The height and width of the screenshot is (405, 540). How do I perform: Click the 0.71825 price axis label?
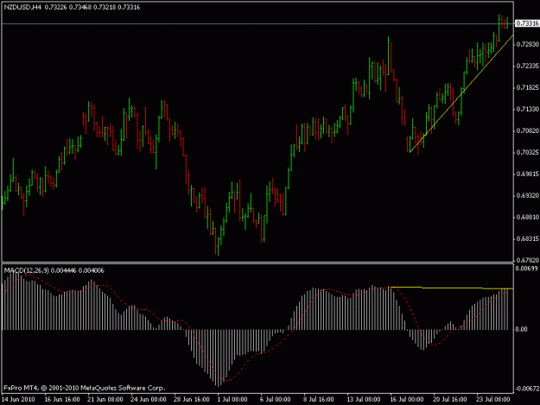[x=527, y=88]
